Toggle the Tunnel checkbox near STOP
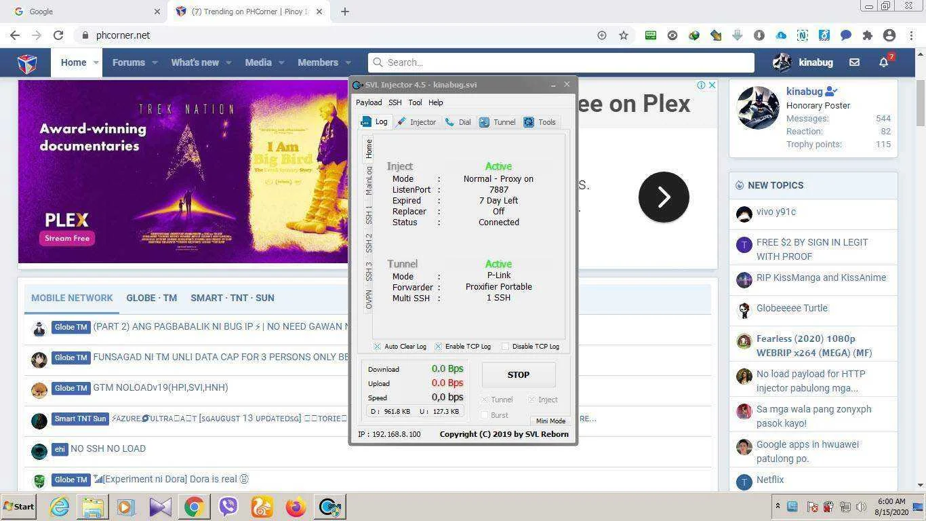This screenshot has width=926, height=521. coord(484,400)
